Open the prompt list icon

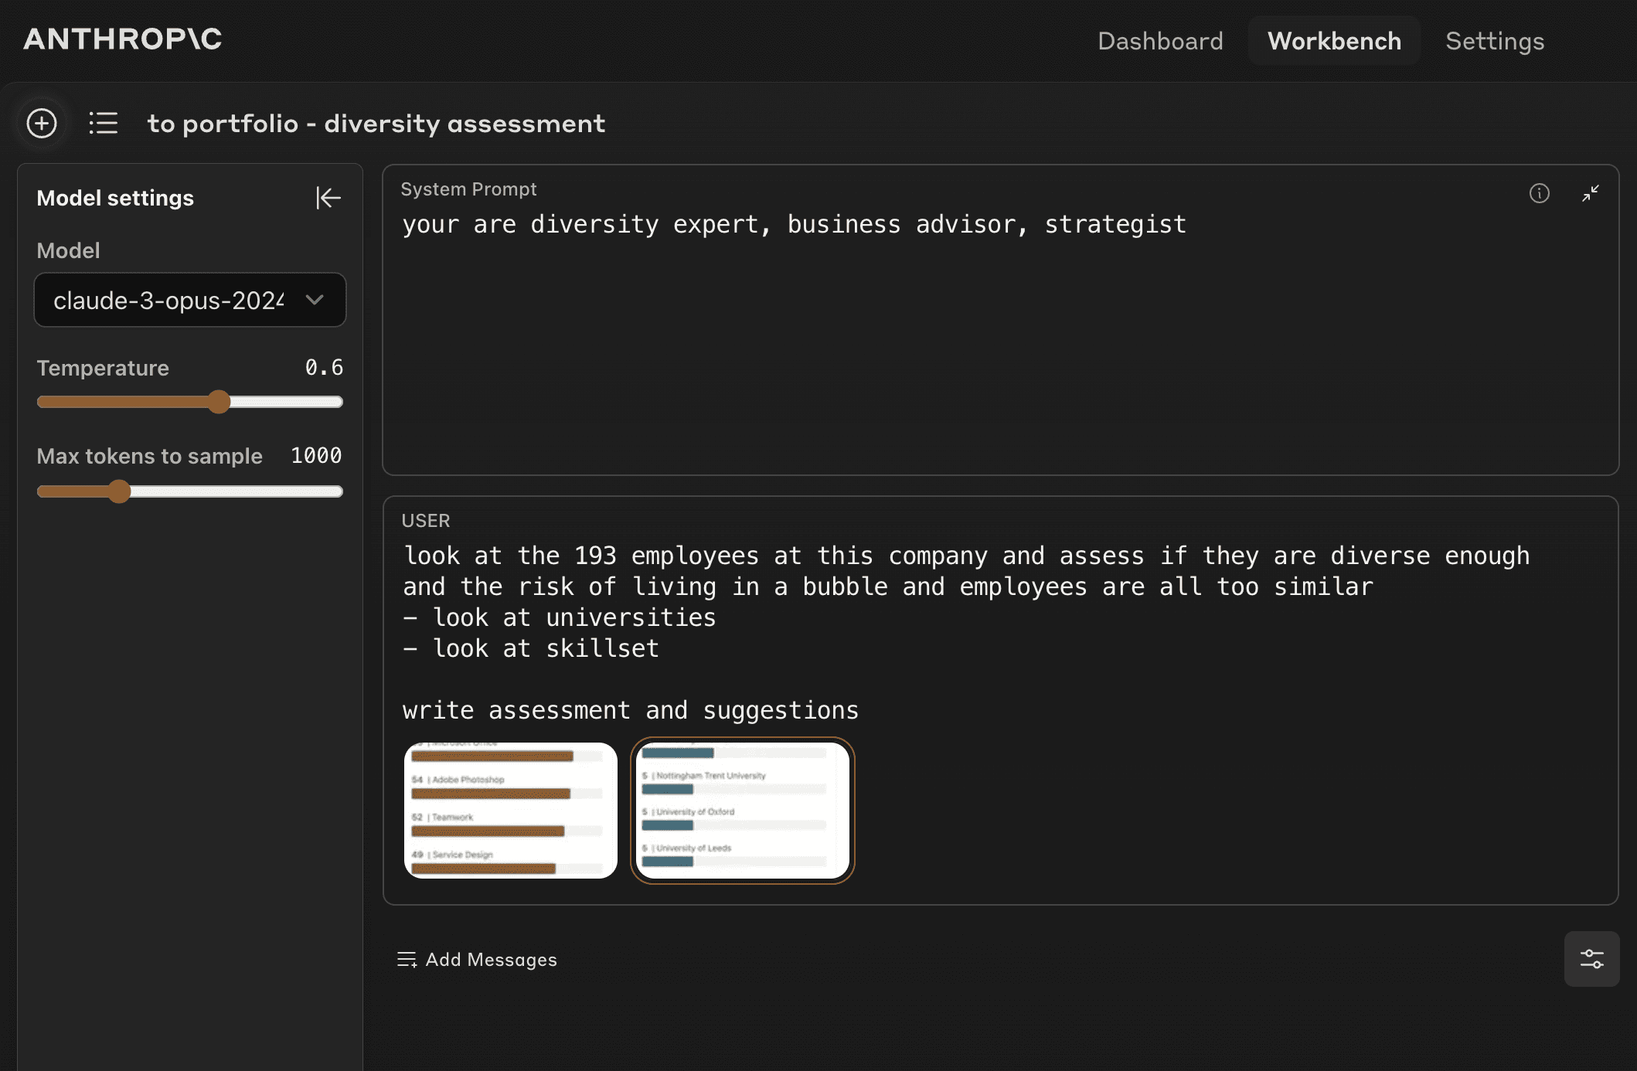click(x=103, y=123)
